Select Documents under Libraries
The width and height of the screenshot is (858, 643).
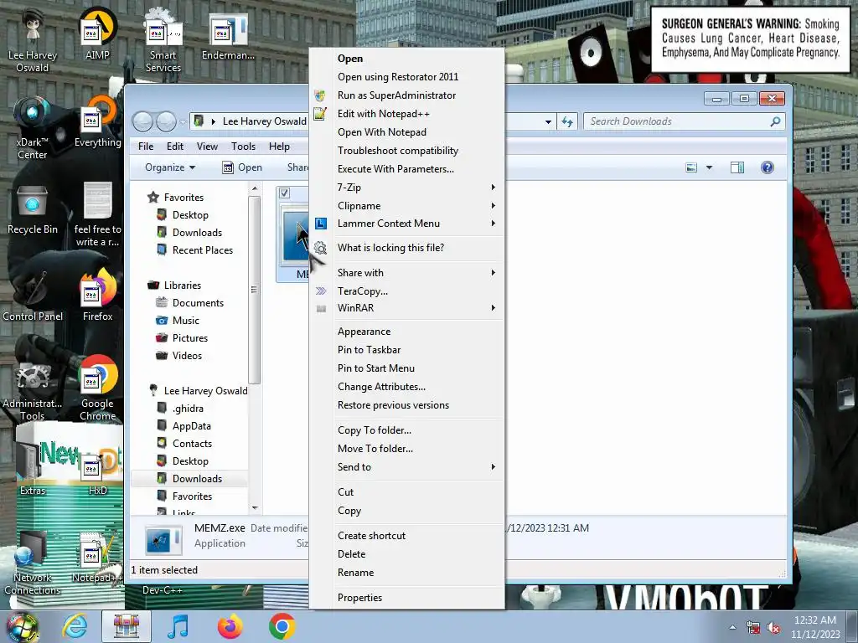pos(189,302)
